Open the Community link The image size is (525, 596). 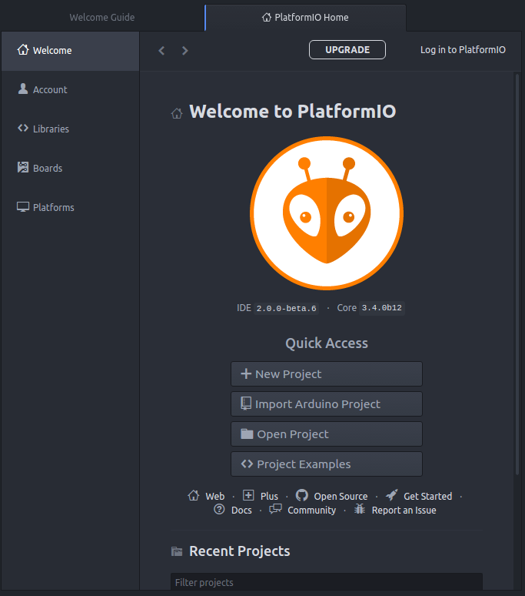coord(312,510)
